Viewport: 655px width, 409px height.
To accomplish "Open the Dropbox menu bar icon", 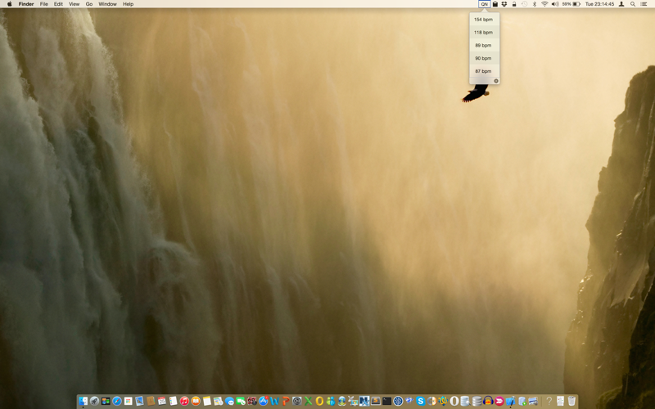I will tap(504, 4).
